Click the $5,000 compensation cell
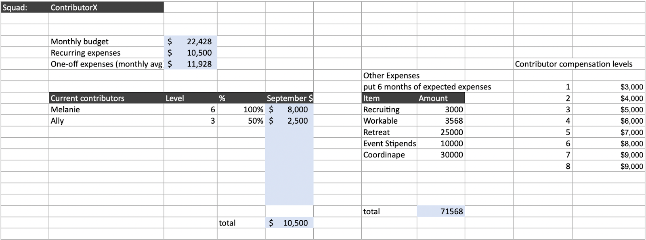This screenshot has height=240, width=646. coord(608,110)
